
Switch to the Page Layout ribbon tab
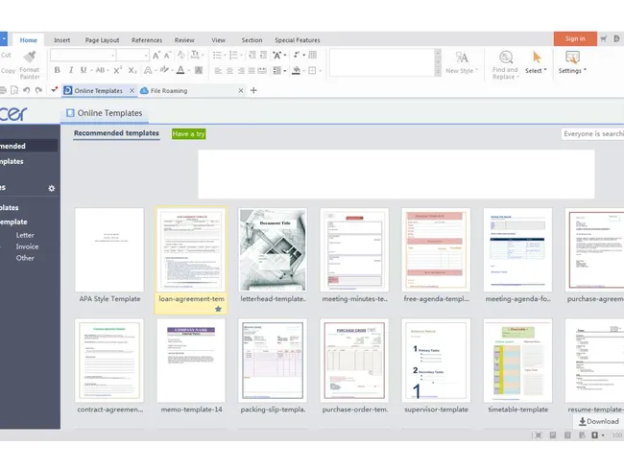coord(102,40)
